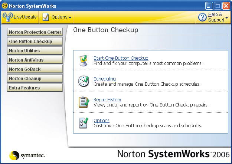Screen dimensions: 232x164
Task: Click the clock icon beside Scheduling
Action: click(84, 81)
